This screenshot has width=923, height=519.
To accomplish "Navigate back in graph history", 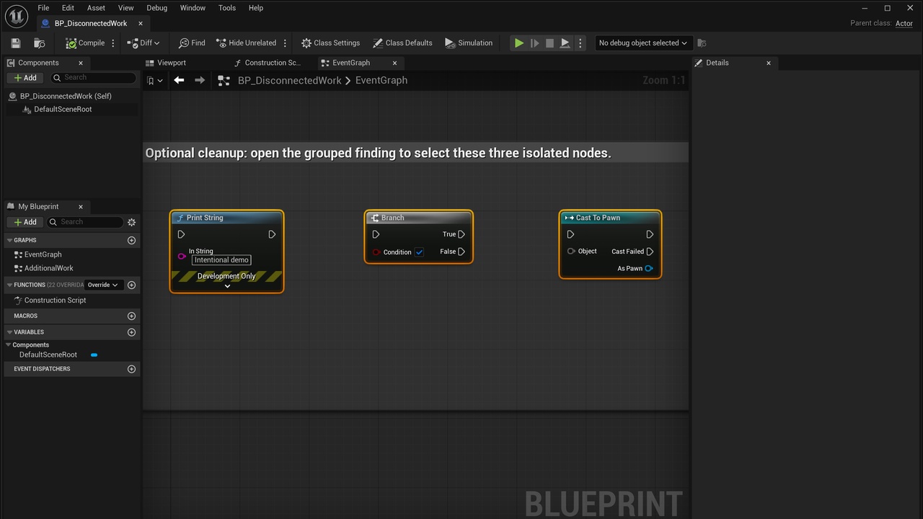I will tap(179, 81).
